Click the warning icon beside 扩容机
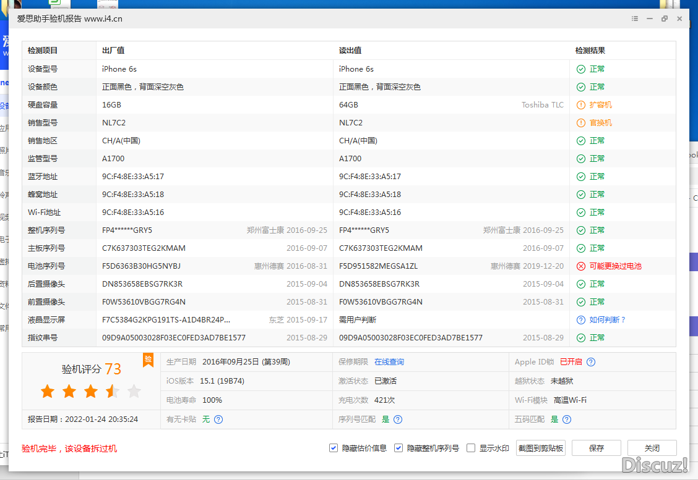Viewport: 698px width, 480px height. pyautogui.click(x=581, y=105)
